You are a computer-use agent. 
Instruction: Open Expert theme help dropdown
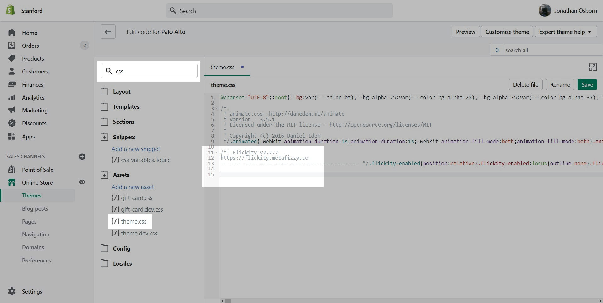(565, 32)
